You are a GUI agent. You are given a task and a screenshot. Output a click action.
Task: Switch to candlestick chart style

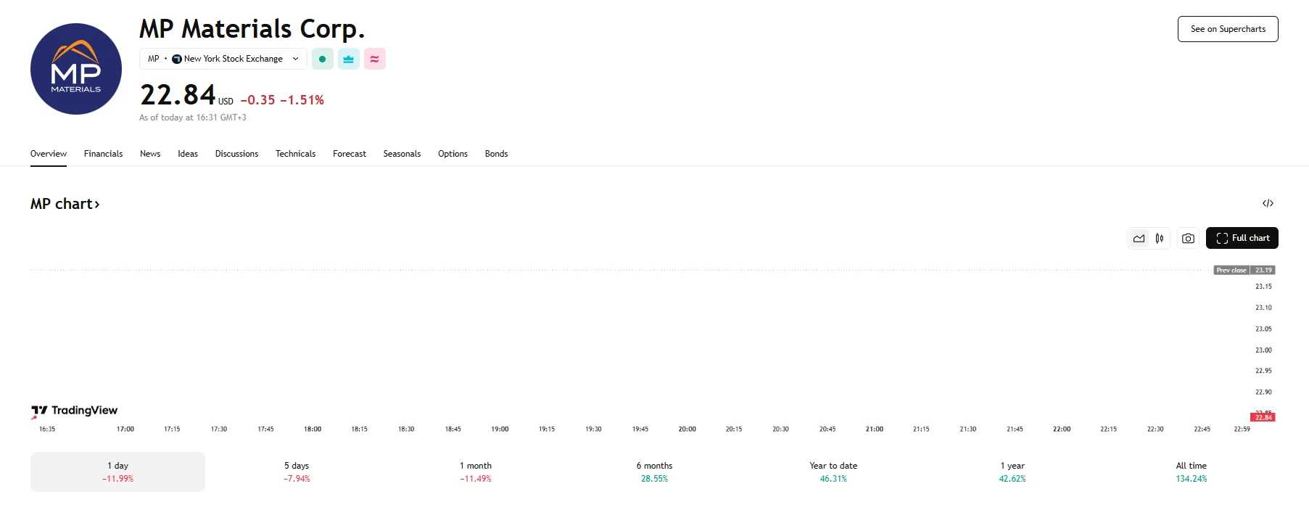click(x=1159, y=237)
